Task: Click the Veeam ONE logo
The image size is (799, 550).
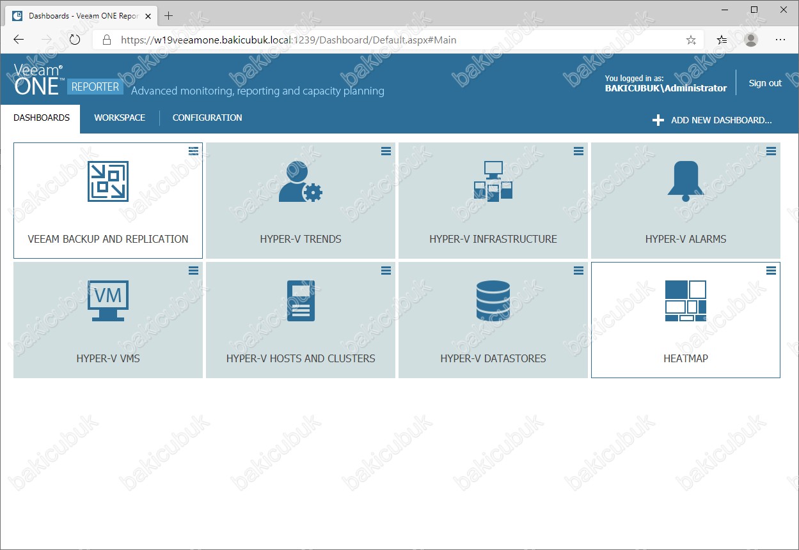Action: (38, 79)
